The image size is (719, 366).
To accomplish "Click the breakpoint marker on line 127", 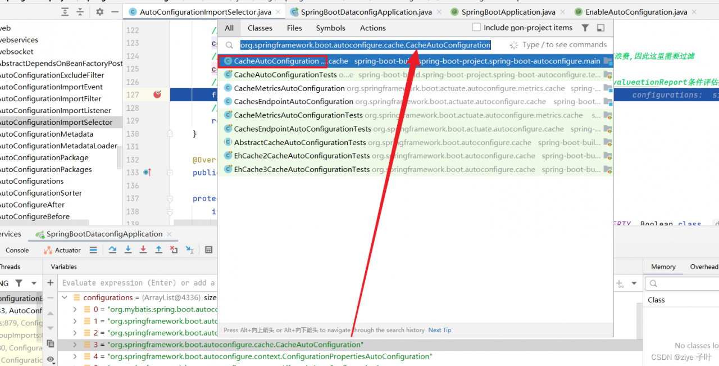I will [x=157, y=94].
